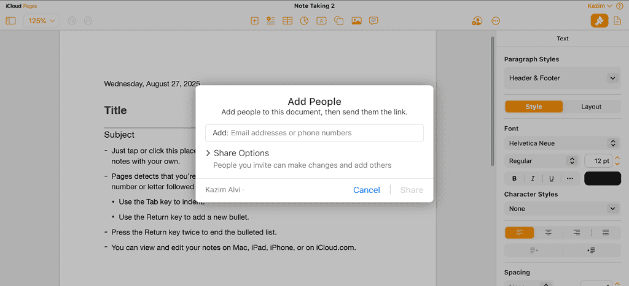Screen dimensions: 629x286
Task: Open the Helvetica Neue font dropdown
Action: point(562,143)
